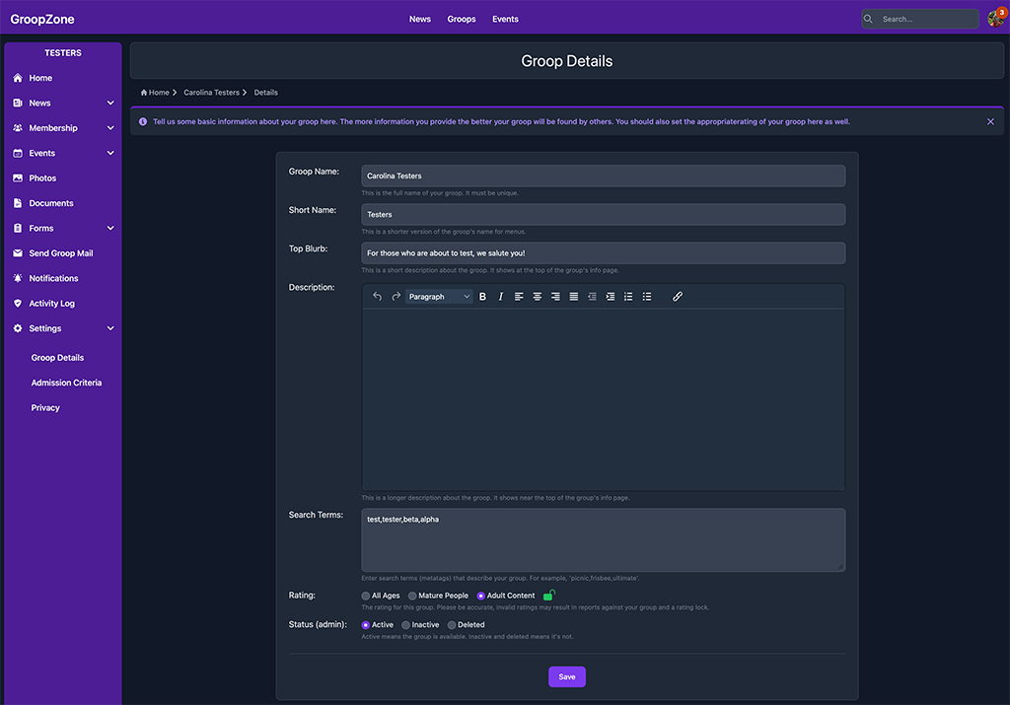Open Groops in the top navigation
The image size is (1010, 705).
pos(462,20)
